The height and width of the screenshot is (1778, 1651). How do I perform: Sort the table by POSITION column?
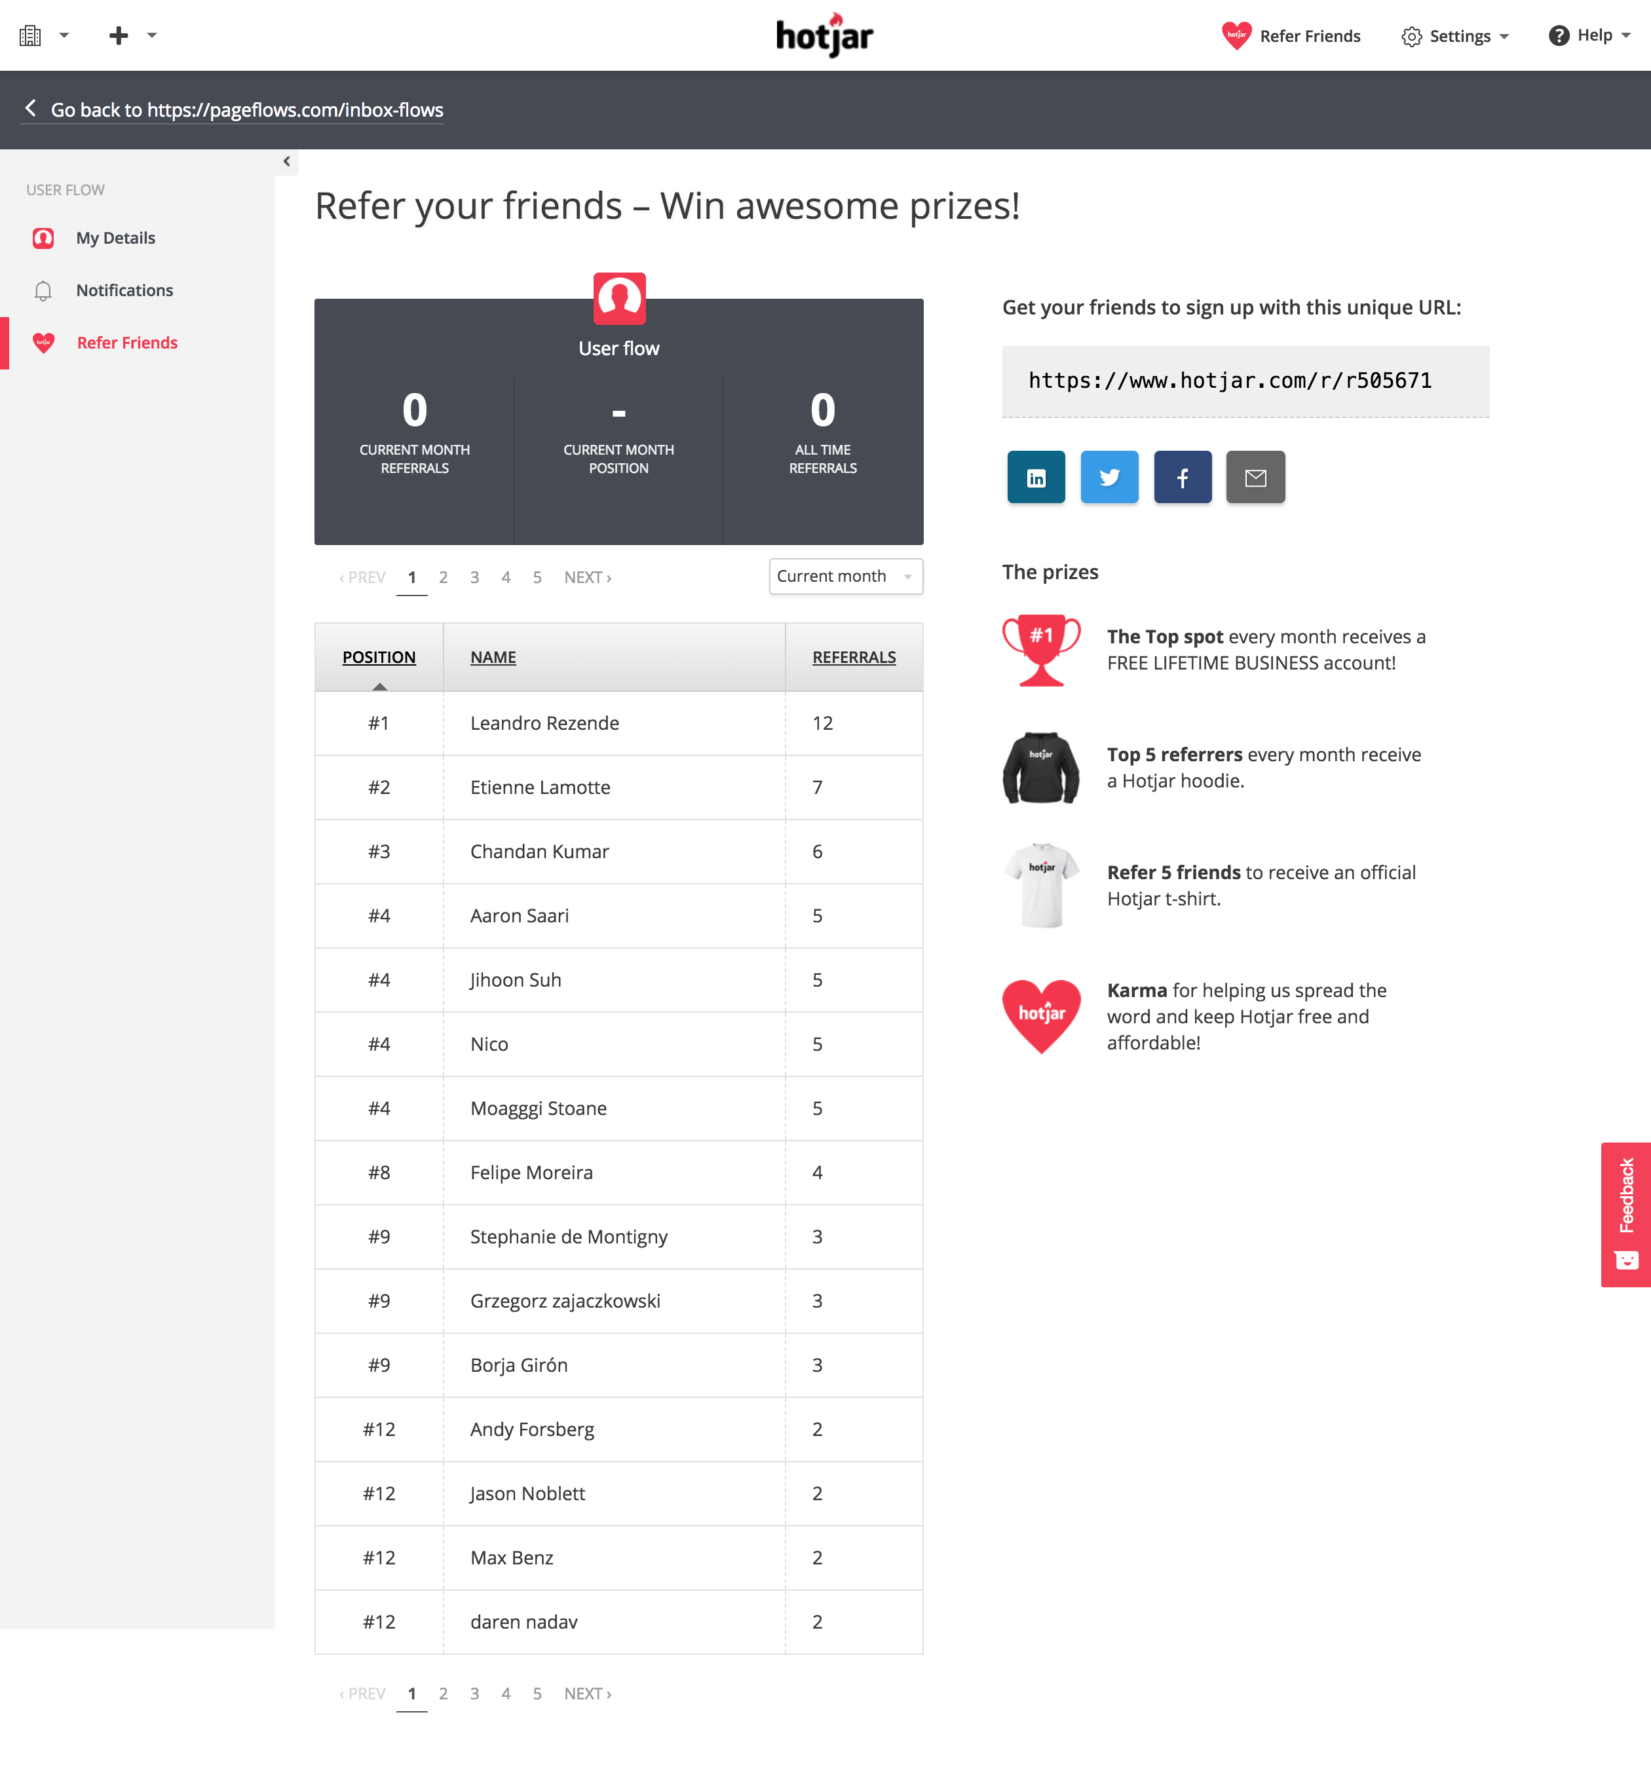pyautogui.click(x=379, y=658)
